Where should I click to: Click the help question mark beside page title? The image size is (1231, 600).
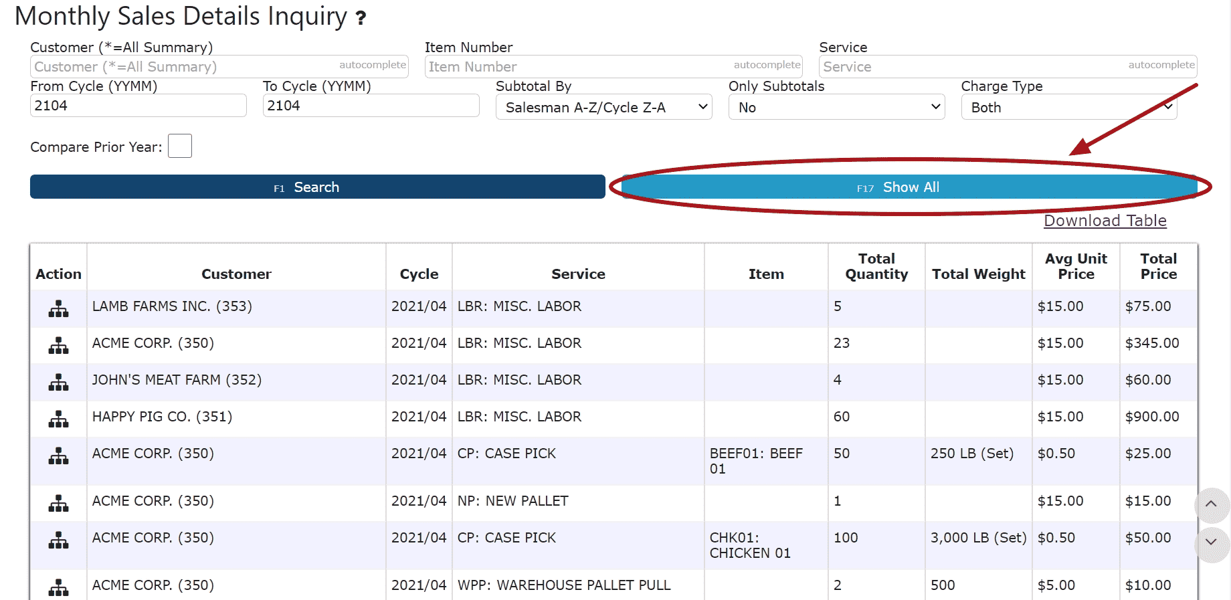coord(361,18)
